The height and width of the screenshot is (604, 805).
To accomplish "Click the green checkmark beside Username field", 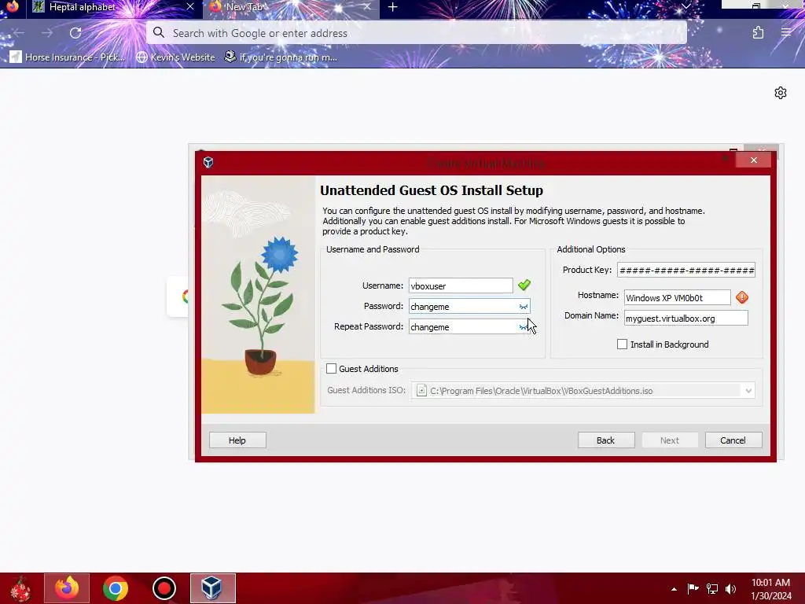I will [524, 285].
